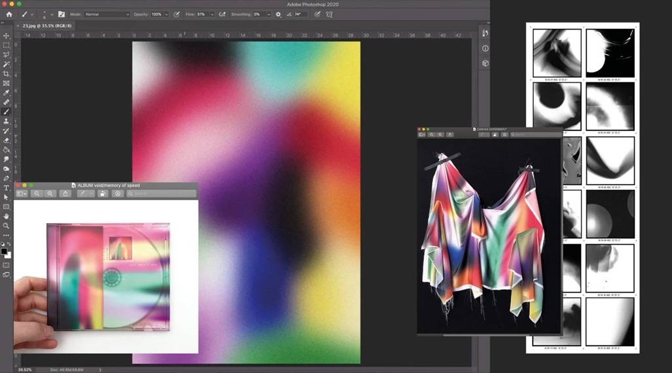Select the Zoom tool in Photoshop toolbar
This screenshot has width=672, height=373.
tap(7, 226)
